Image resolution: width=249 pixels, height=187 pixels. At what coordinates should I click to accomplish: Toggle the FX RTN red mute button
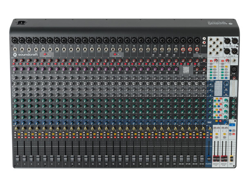(x=211, y=137)
